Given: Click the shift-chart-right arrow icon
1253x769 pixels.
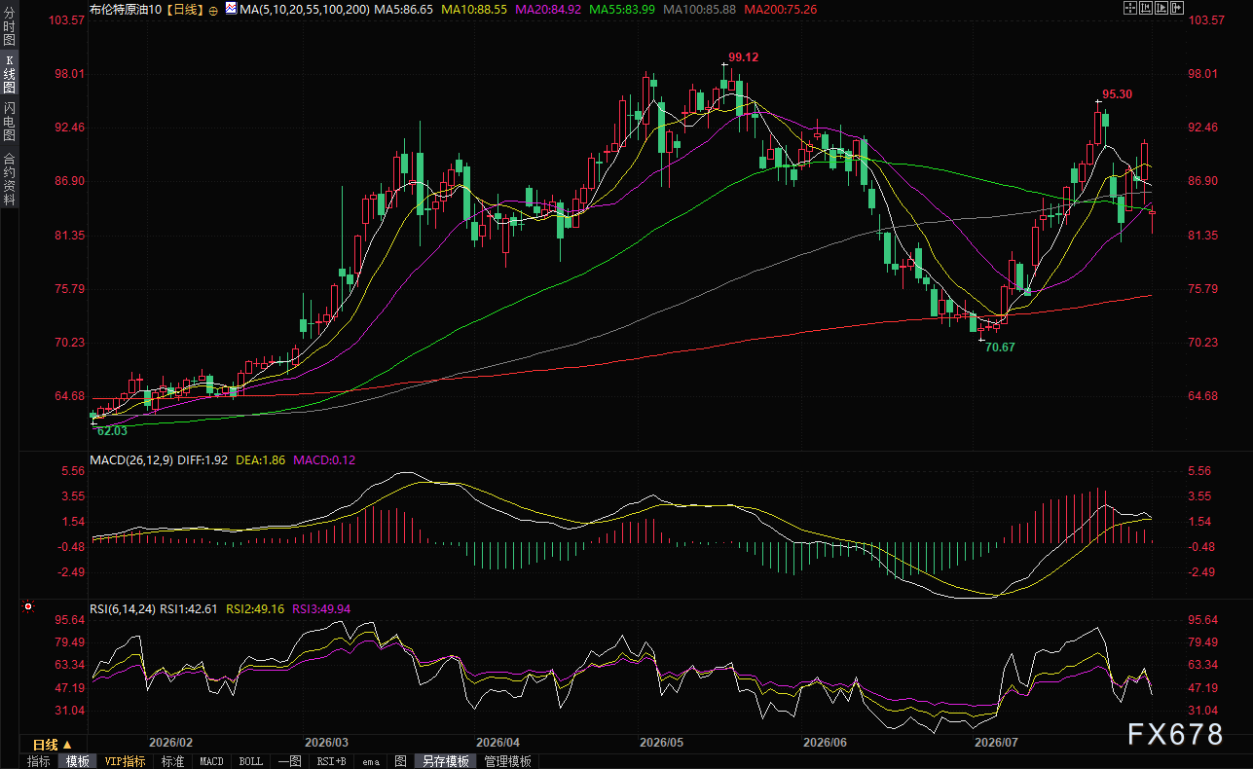Looking at the screenshot, I should tap(1177, 8).
